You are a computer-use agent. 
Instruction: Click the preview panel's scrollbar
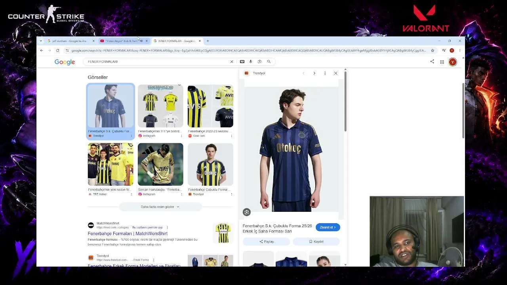(x=345, y=102)
